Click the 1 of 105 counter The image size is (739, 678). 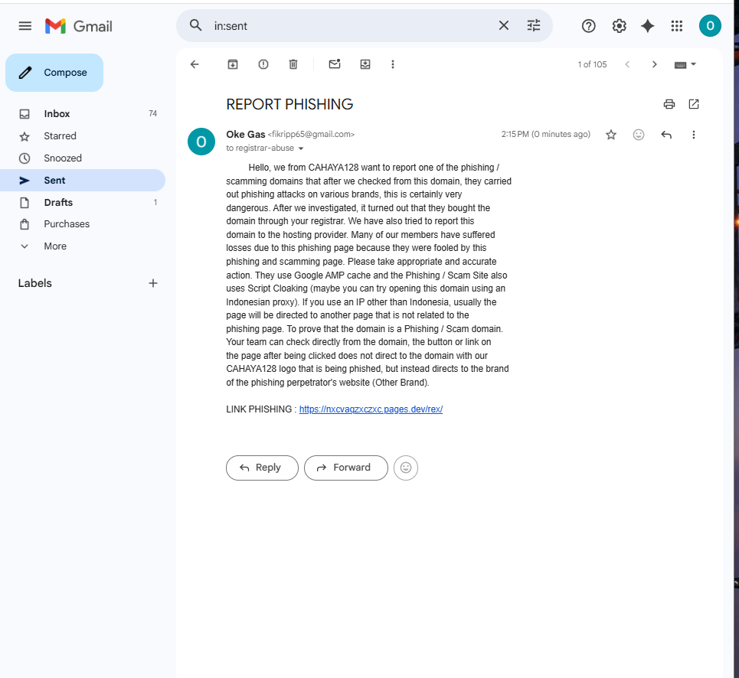pos(593,64)
